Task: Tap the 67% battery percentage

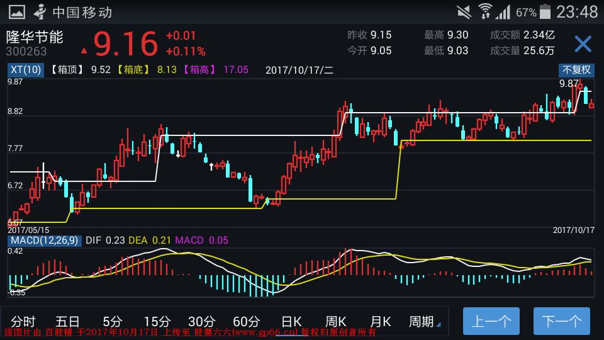Action: [526, 13]
